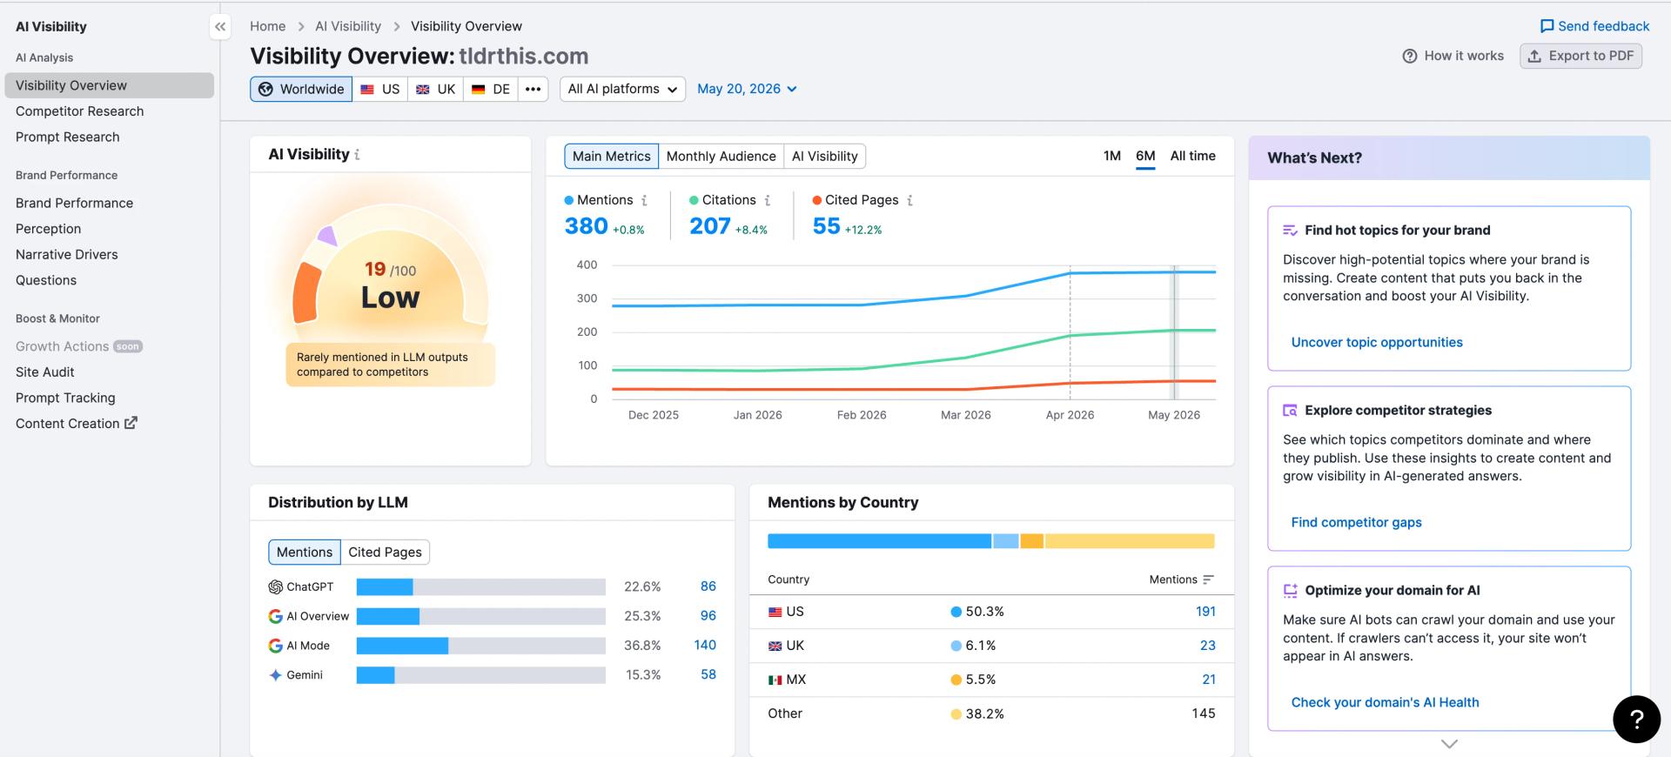The width and height of the screenshot is (1671, 757).
Task: Select the All time range
Action: click(x=1193, y=156)
